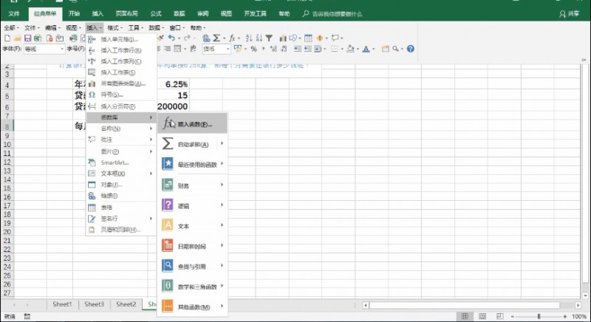The height and width of the screenshot is (322, 591).
Task: Click the zoom slider handle
Action: (x=539, y=316)
